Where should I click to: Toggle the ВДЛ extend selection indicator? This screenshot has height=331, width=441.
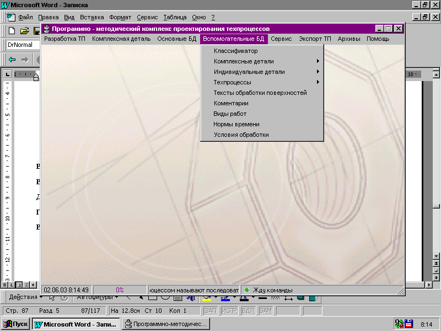(x=248, y=311)
